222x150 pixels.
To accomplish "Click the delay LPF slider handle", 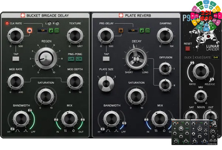I will click(x=30, y=110).
